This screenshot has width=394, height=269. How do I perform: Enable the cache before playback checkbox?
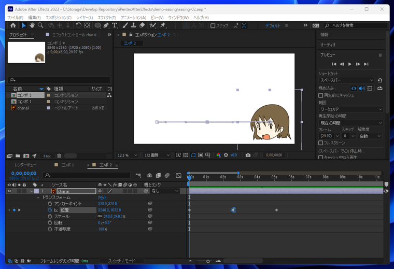pyautogui.click(x=320, y=95)
